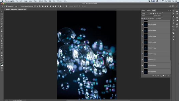Change the screen mode
179x101 pixels.
click(2, 70)
